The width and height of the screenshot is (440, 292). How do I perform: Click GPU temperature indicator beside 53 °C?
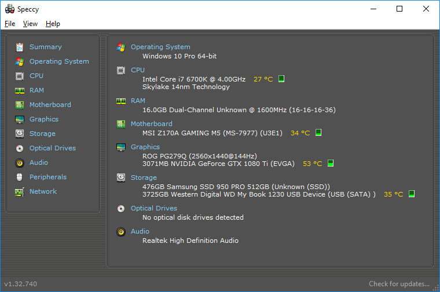point(331,163)
